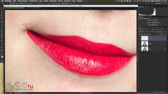Image resolution: width=168 pixels, height=94 pixels.
Task: Click the brush opacity value field
Action: tap(34, 3)
